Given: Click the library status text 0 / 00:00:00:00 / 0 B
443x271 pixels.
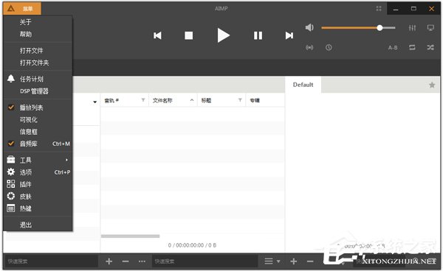Looking at the screenshot, I should 192,245.
